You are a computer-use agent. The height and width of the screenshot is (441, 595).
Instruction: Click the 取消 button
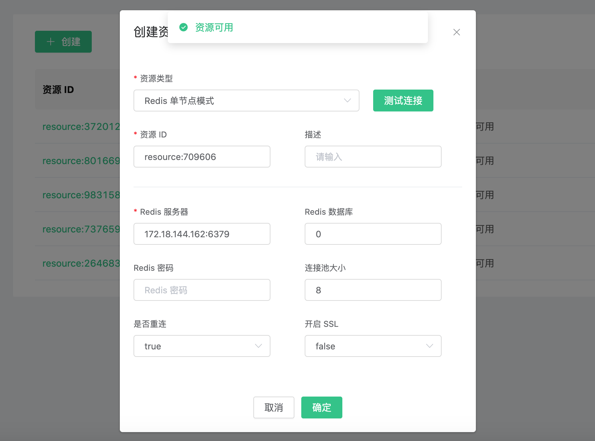tap(274, 407)
